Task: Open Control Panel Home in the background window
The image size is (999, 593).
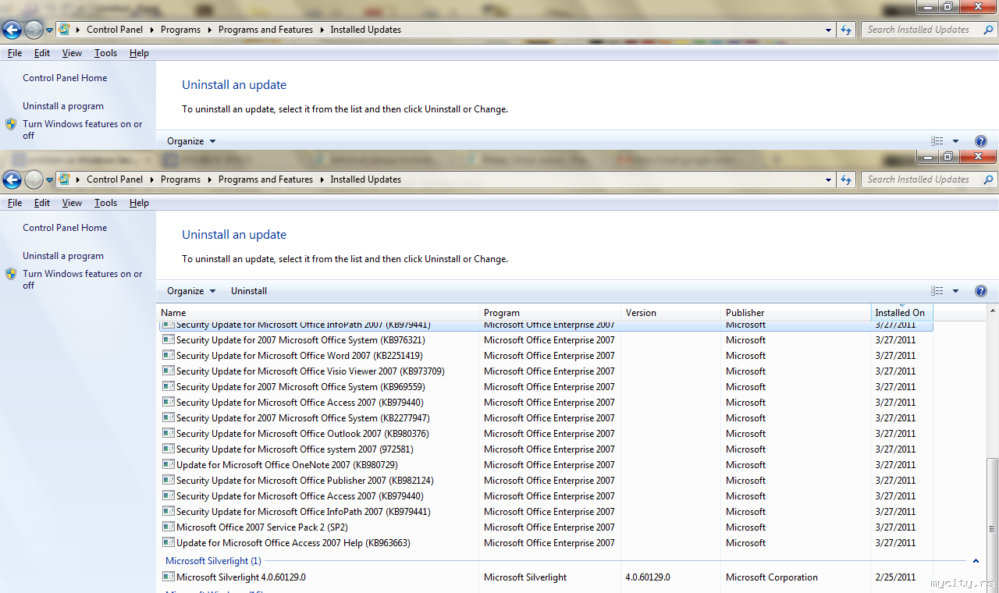Action: coord(65,78)
